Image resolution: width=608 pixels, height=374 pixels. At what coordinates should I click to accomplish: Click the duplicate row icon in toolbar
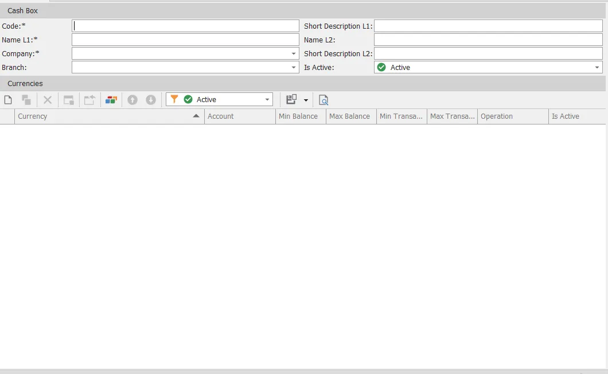point(26,100)
